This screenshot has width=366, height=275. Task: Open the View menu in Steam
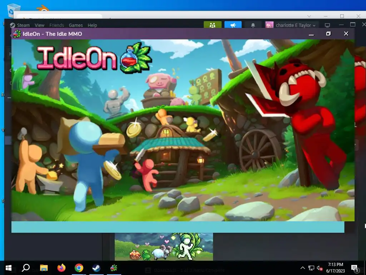pos(39,25)
